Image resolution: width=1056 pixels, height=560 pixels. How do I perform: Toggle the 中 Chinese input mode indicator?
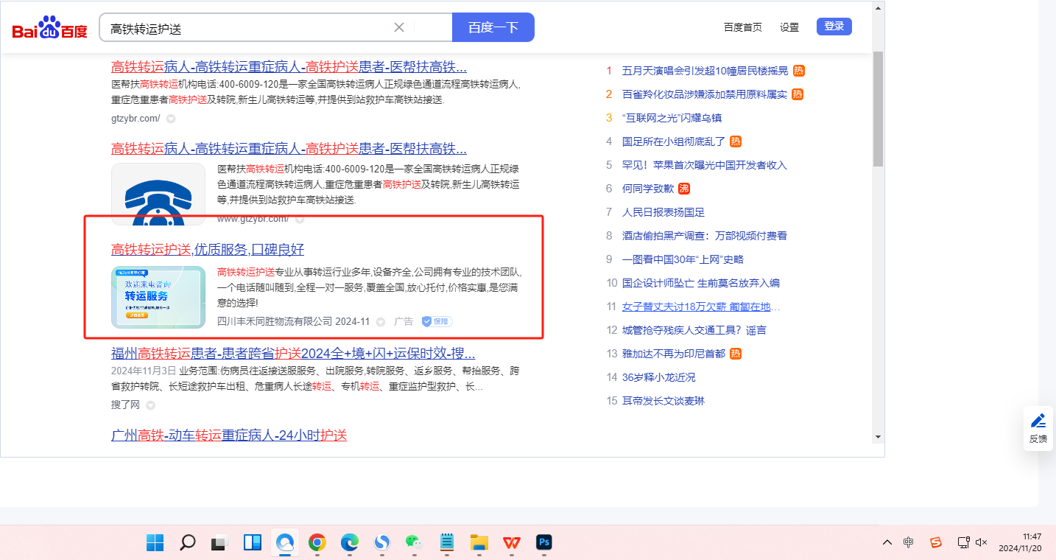click(x=909, y=542)
